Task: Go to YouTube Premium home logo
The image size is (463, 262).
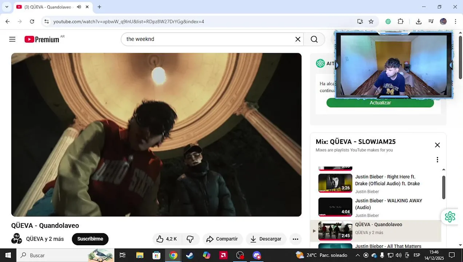Action: 42,39
